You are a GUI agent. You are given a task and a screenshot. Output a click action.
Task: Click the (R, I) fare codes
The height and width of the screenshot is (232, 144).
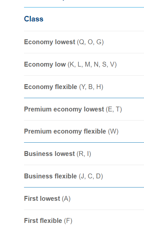point(84,154)
